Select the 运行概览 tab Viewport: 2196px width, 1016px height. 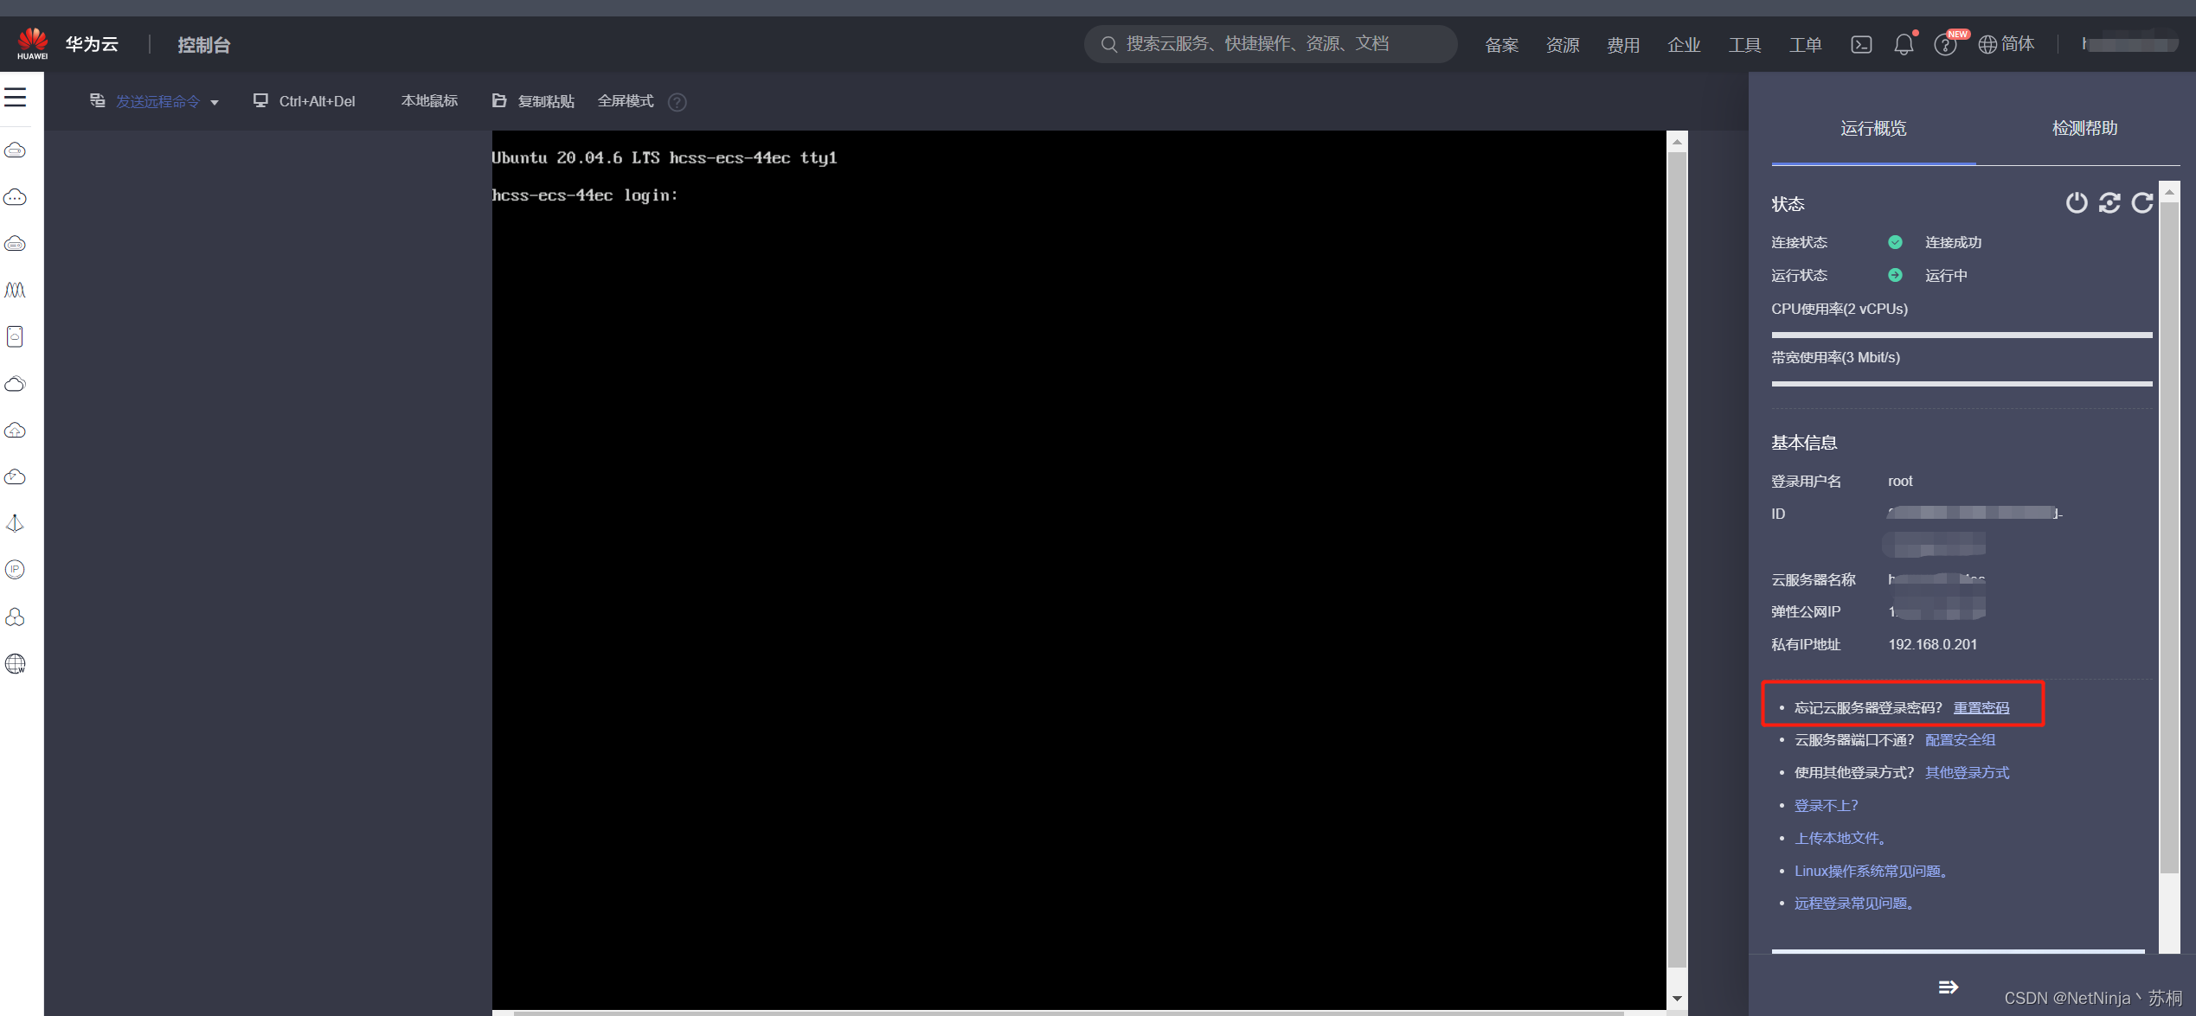tap(1873, 129)
